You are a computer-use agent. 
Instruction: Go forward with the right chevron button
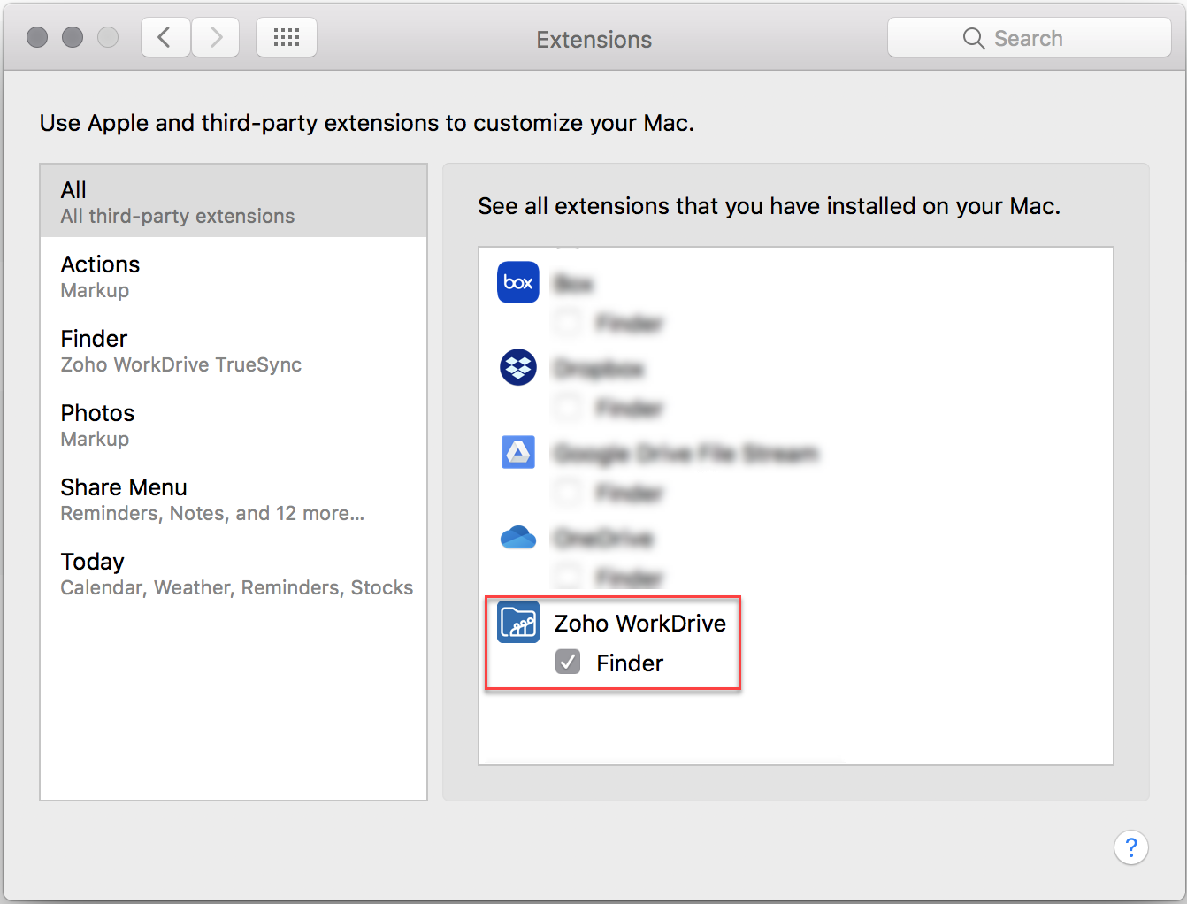(x=216, y=38)
